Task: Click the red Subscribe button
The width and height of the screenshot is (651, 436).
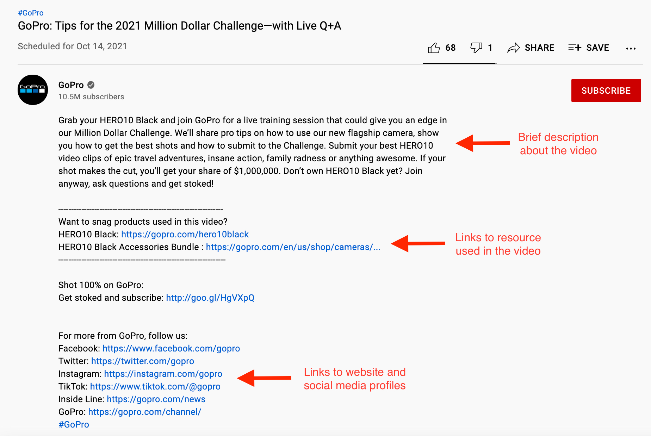Action: pos(606,91)
